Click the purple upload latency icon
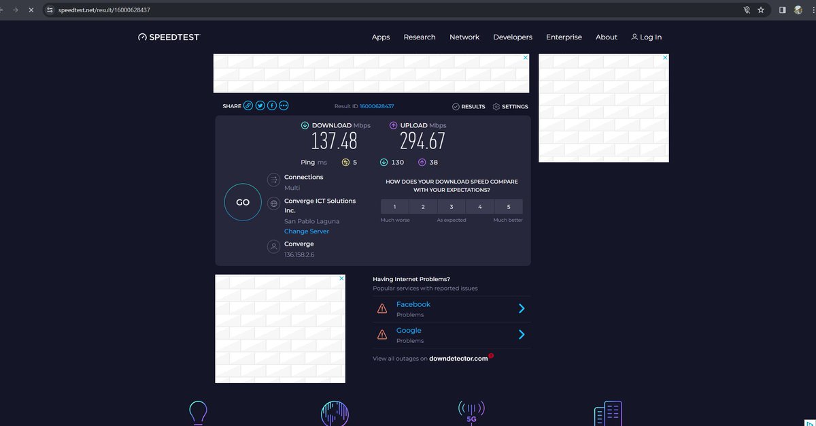 422,163
